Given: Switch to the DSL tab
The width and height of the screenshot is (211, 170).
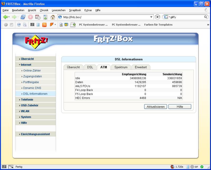Looking at the screenshot, I should pos(90,67).
